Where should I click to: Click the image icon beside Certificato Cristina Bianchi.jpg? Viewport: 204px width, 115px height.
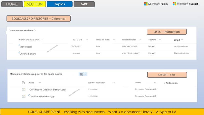23,89
